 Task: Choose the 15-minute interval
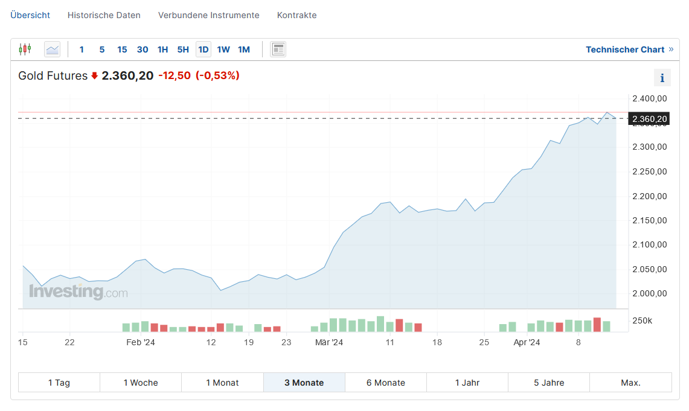pos(122,49)
